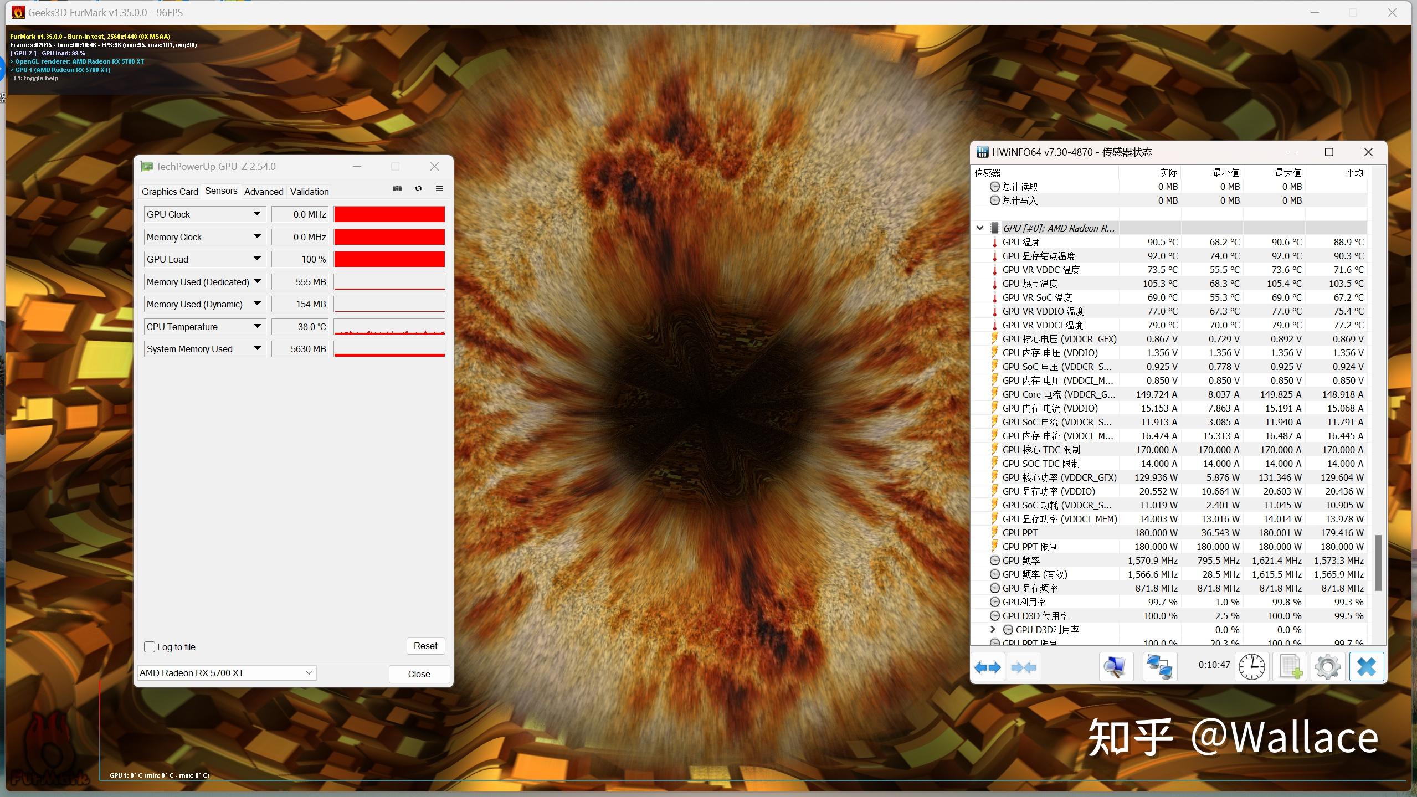Viewport: 1417px width, 797px height.
Task: Toggle the Log to file checkbox
Action: pyautogui.click(x=150, y=645)
